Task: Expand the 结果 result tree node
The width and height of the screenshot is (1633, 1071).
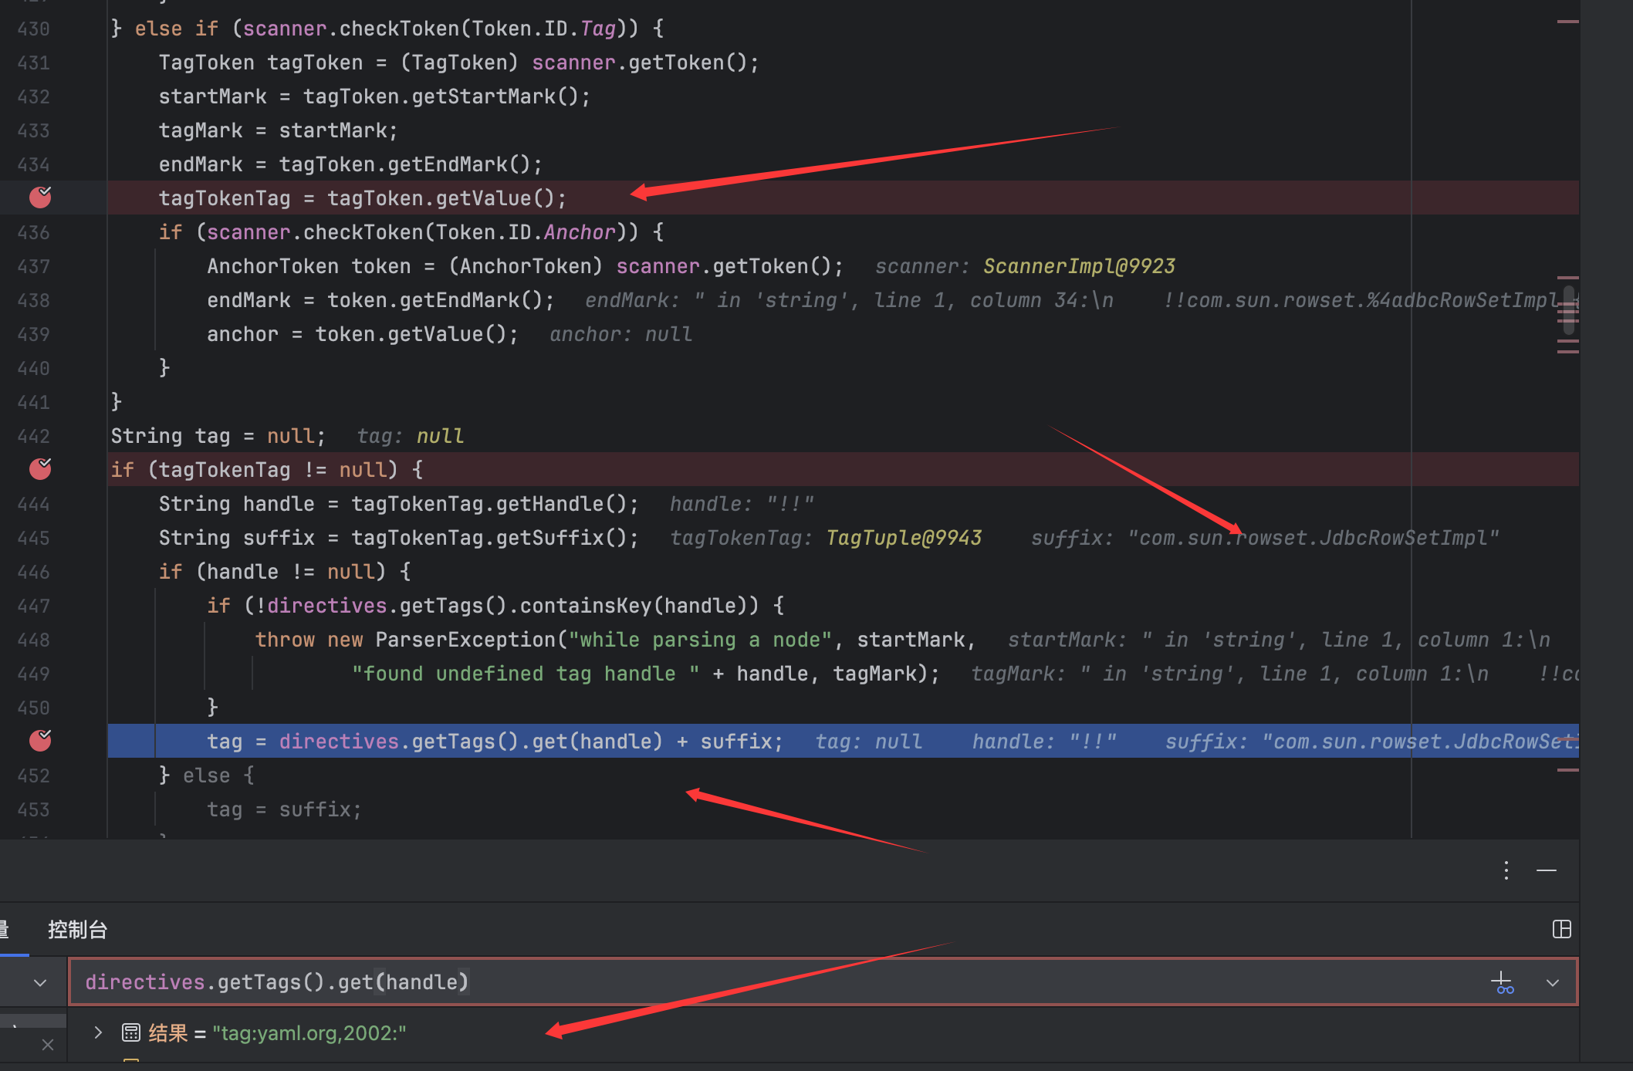Action: [98, 1032]
